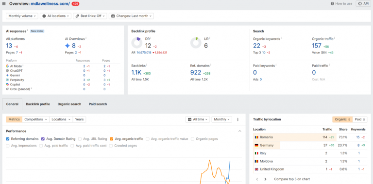Click the info icon next to Paid traffic
The image size is (373, 184).
tap(329, 65)
